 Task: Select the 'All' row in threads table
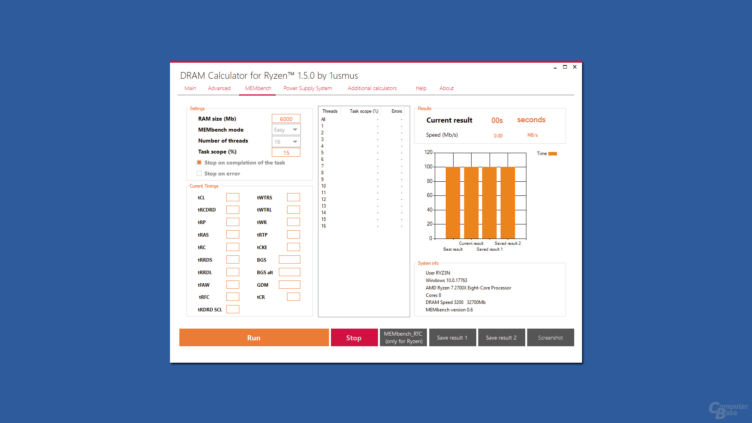coord(363,119)
